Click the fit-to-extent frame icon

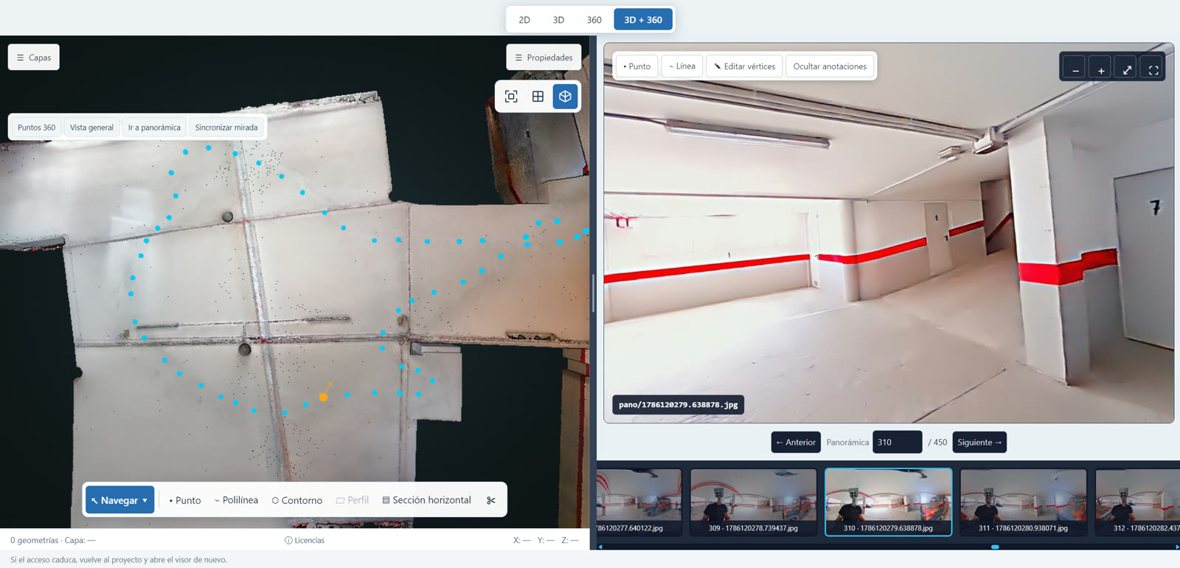pos(511,97)
